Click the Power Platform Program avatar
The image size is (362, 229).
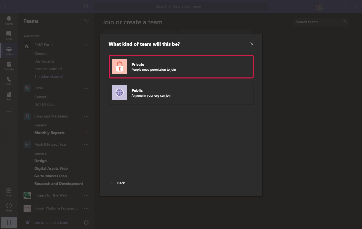point(27,208)
